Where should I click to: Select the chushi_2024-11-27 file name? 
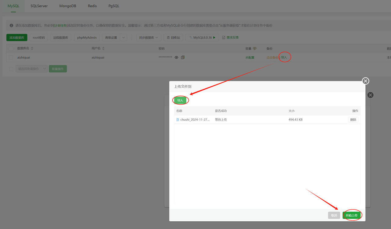(x=195, y=120)
